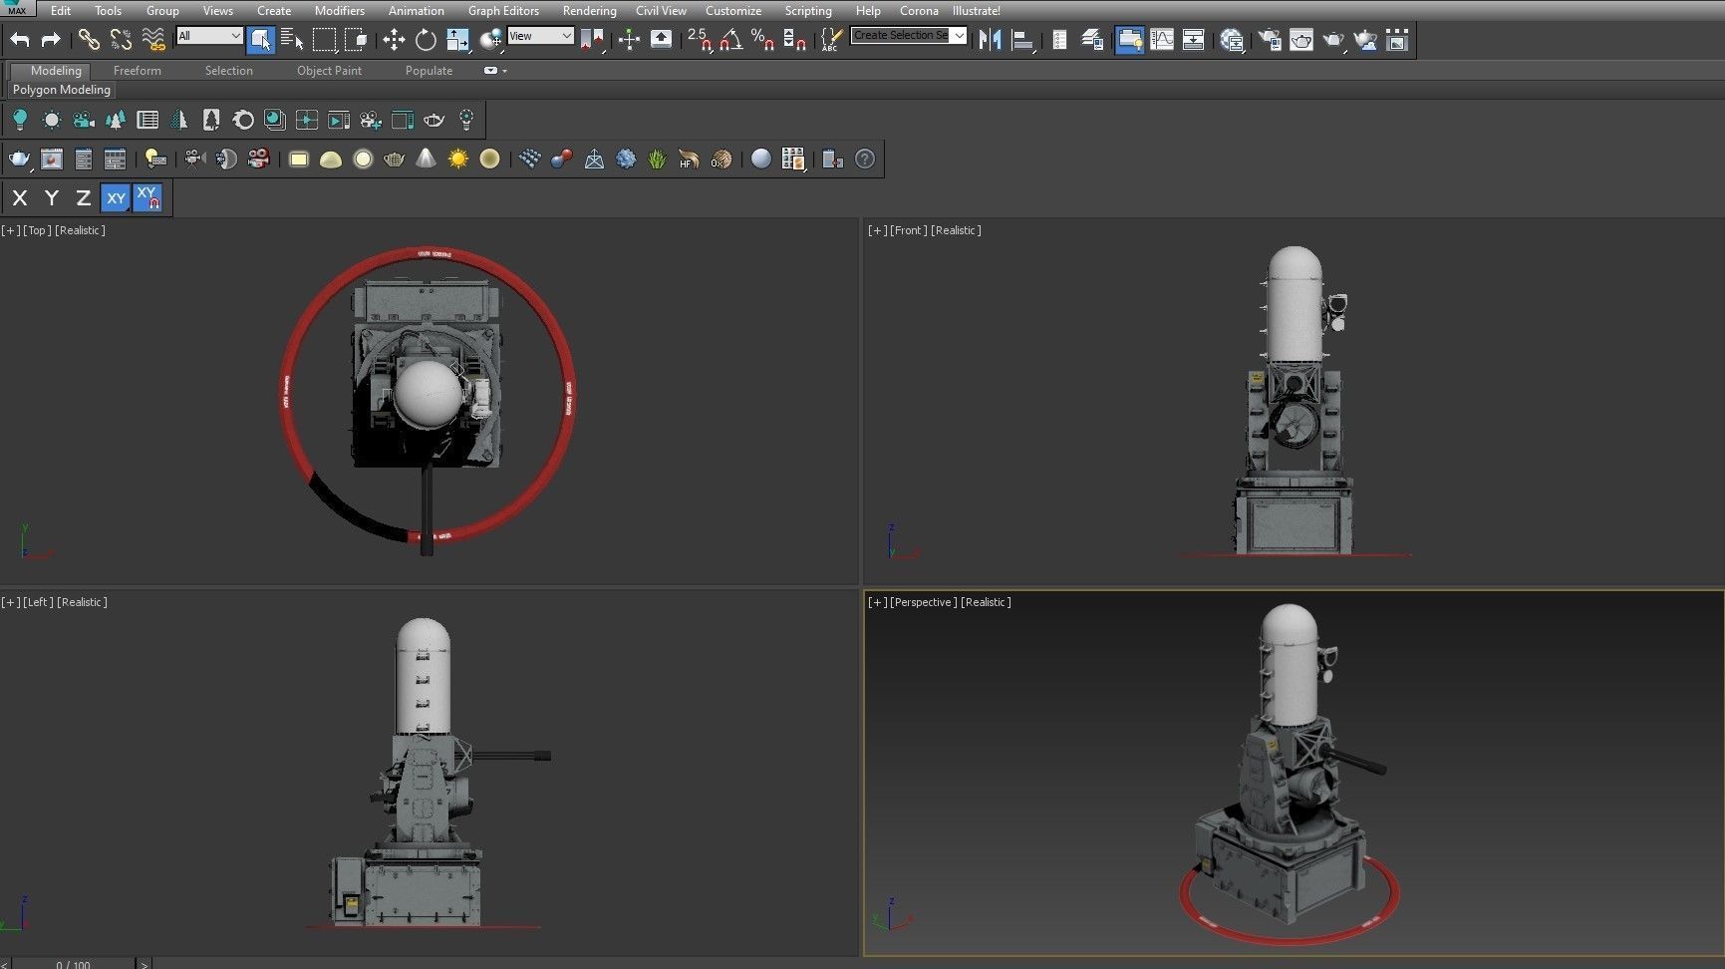
Task: Select the Select and Move tool
Action: pyautogui.click(x=394, y=40)
